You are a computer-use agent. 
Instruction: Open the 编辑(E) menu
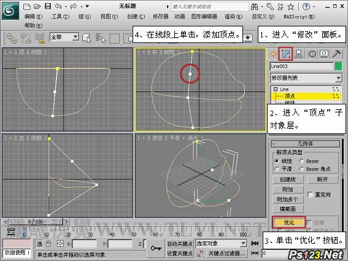click(34, 17)
